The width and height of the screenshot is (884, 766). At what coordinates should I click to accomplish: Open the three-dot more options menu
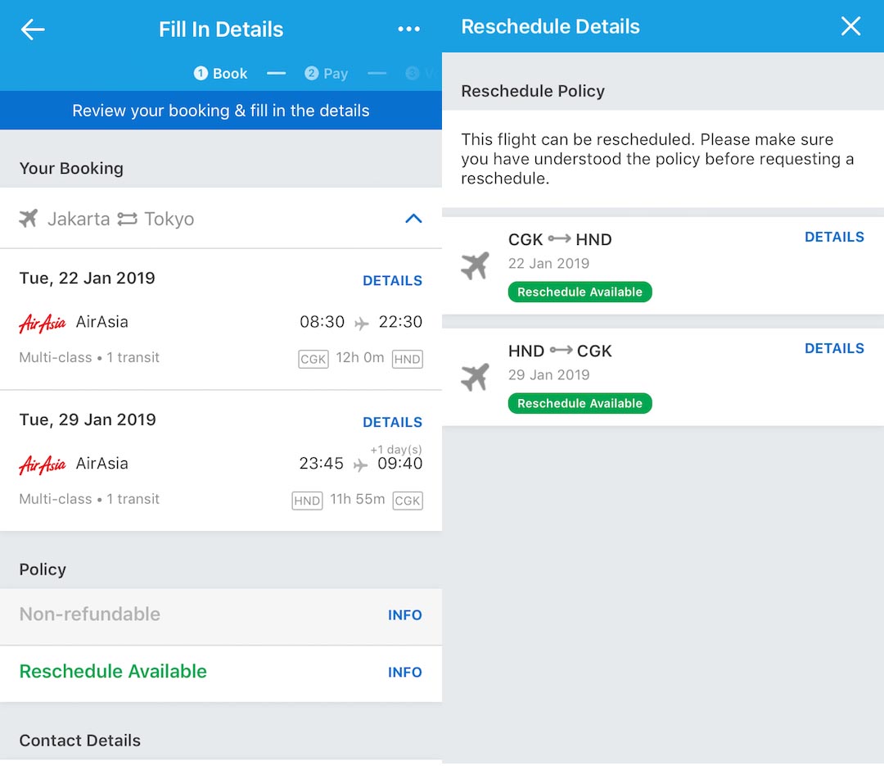coord(408,29)
